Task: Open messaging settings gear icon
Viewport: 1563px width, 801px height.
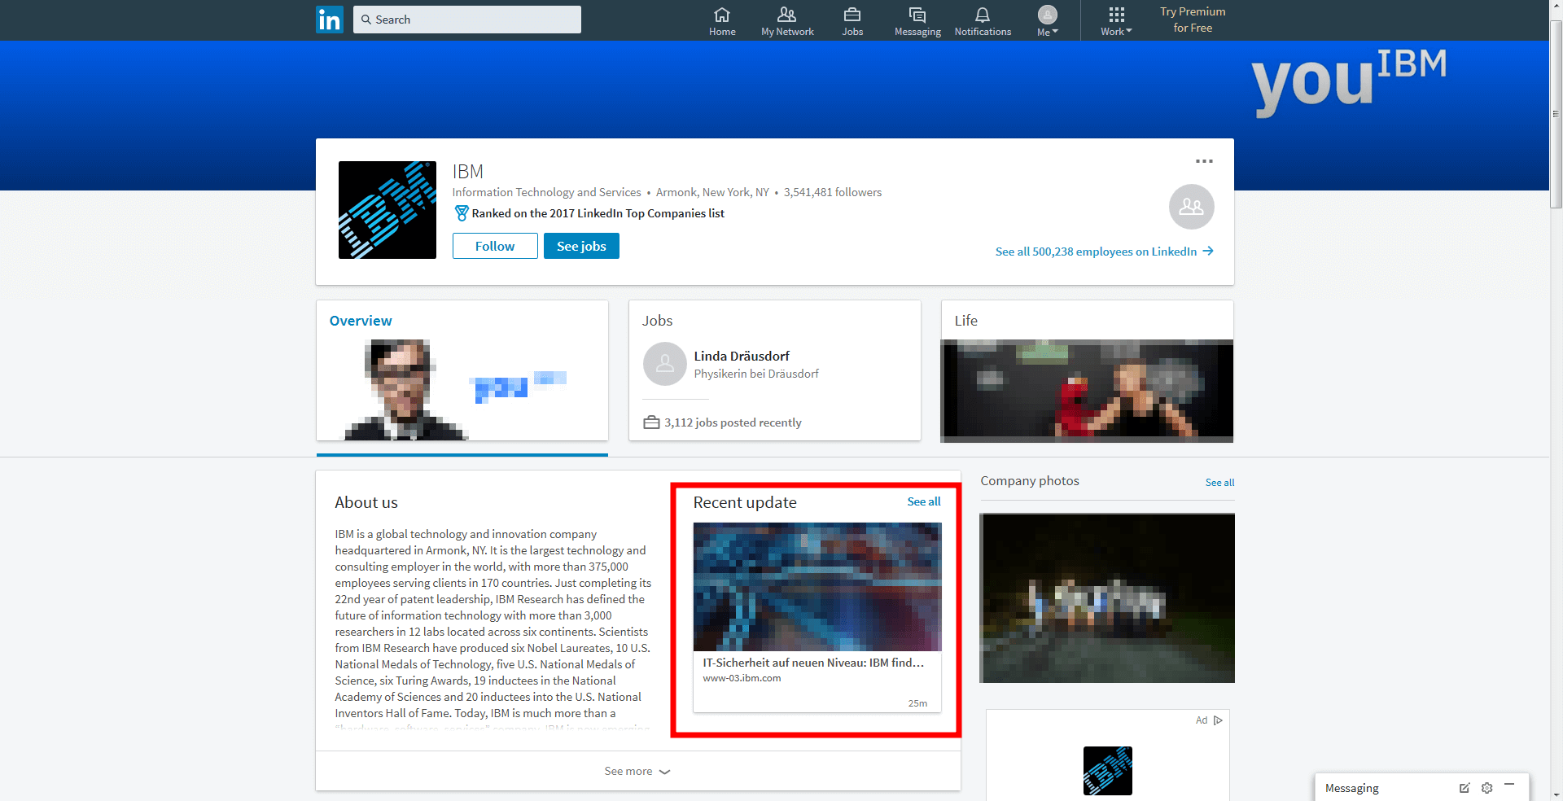Action: click(1486, 788)
